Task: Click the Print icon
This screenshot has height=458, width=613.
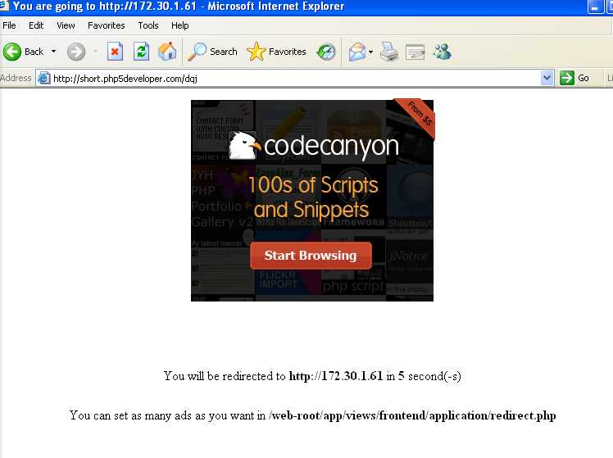Action: 389,52
